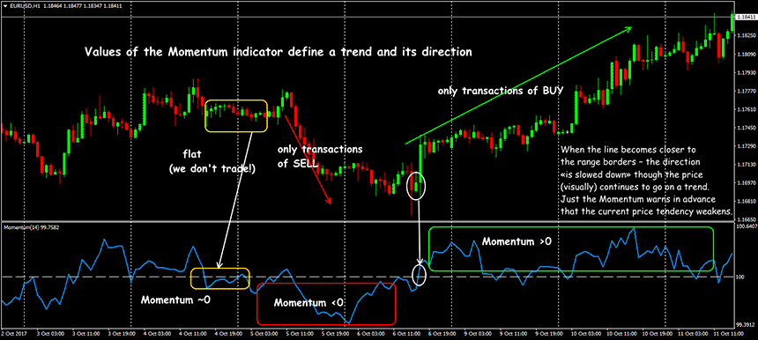The image size is (758, 340).
Task: Click price scale value 1.17130
Action: [747, 164]
